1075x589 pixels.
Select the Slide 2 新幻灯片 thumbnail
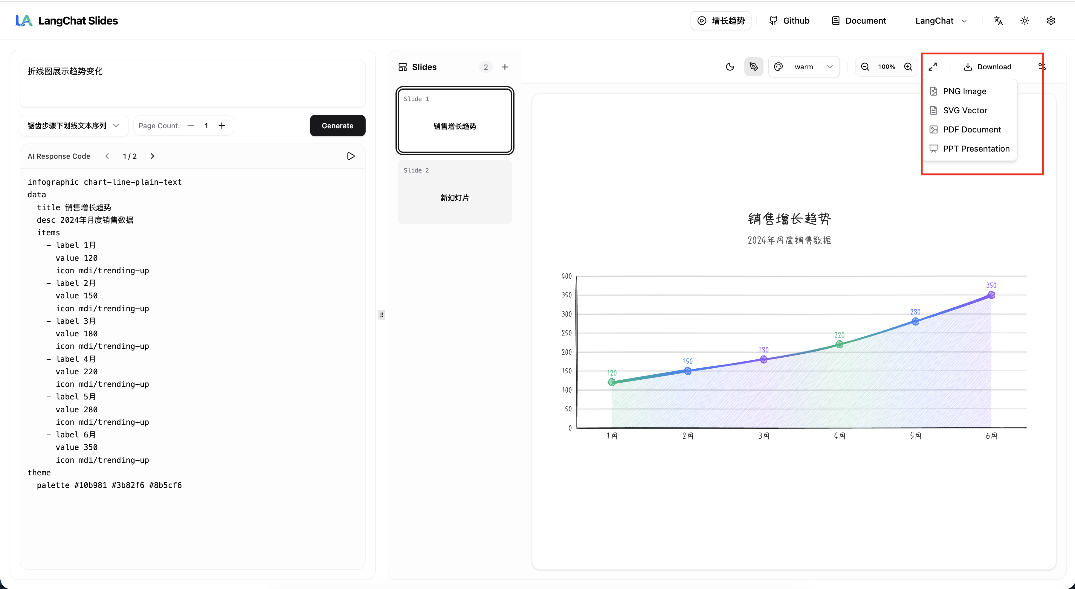454,192
